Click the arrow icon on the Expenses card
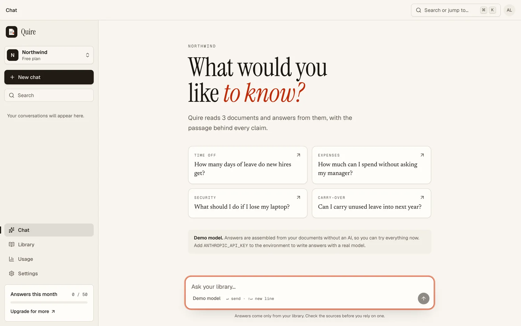The height and width of the screenshot is (326, 521). point(422,155)
